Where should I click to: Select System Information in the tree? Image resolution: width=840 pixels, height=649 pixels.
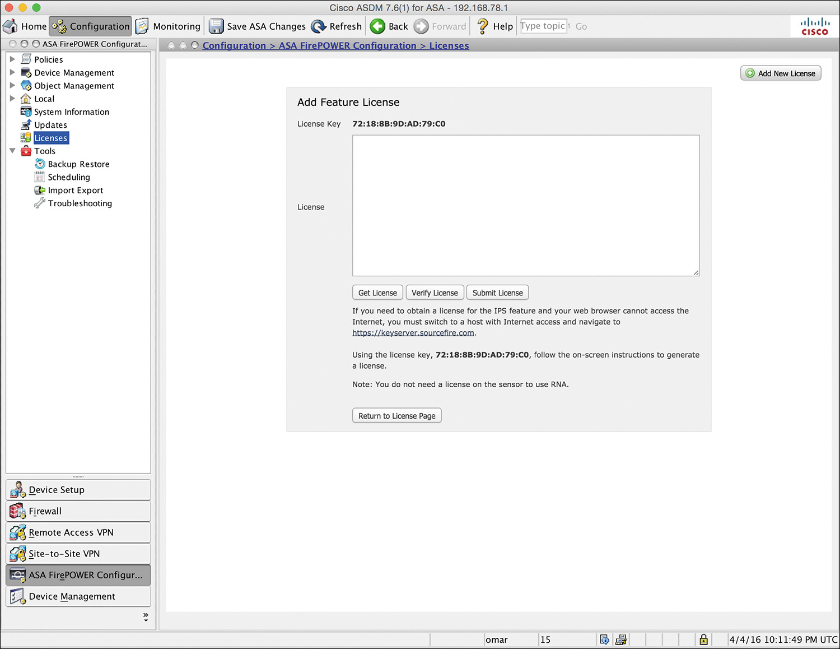coord(72,112)
